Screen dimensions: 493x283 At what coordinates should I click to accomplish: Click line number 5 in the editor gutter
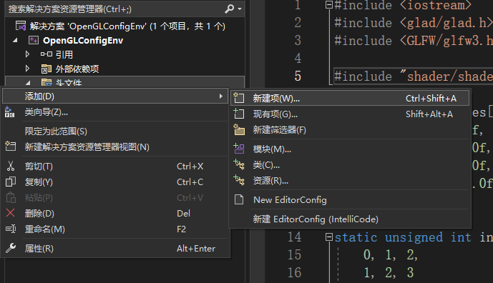click(x=298, y=76)
